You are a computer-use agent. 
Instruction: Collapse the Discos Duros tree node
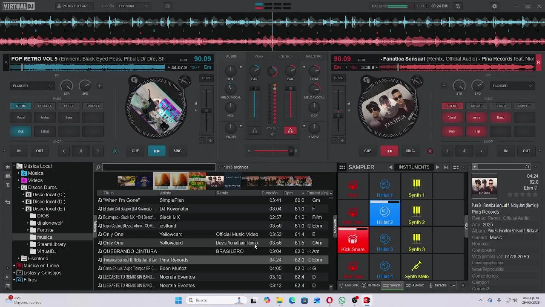19,188
